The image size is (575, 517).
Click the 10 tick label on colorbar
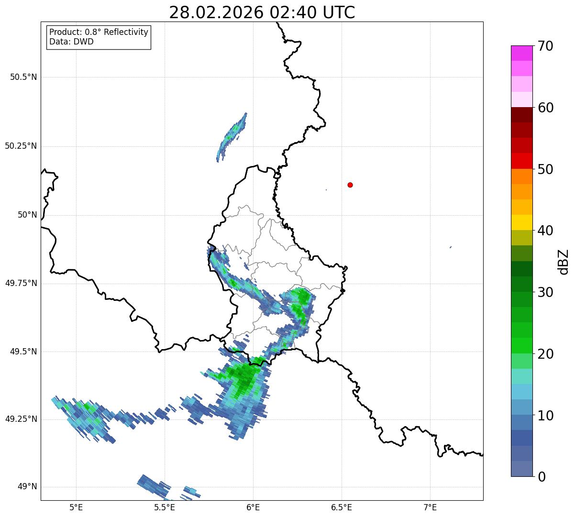pos(545,415)
